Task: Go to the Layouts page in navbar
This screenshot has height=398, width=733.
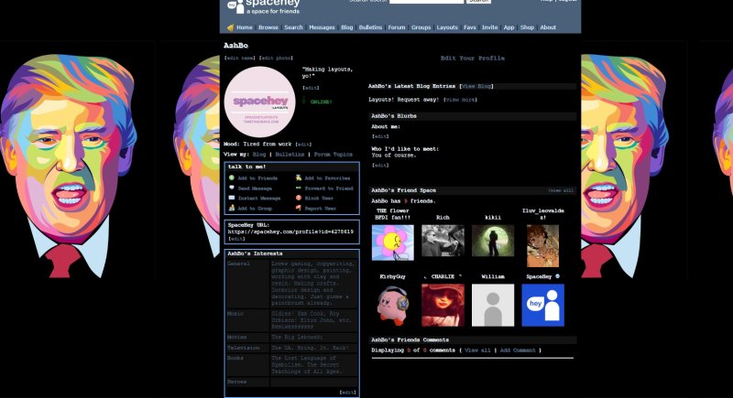Action: [447, 27]
